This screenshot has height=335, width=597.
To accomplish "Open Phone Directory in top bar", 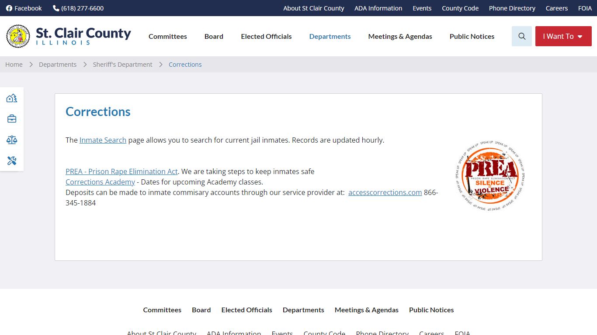I will pos(512,8).
